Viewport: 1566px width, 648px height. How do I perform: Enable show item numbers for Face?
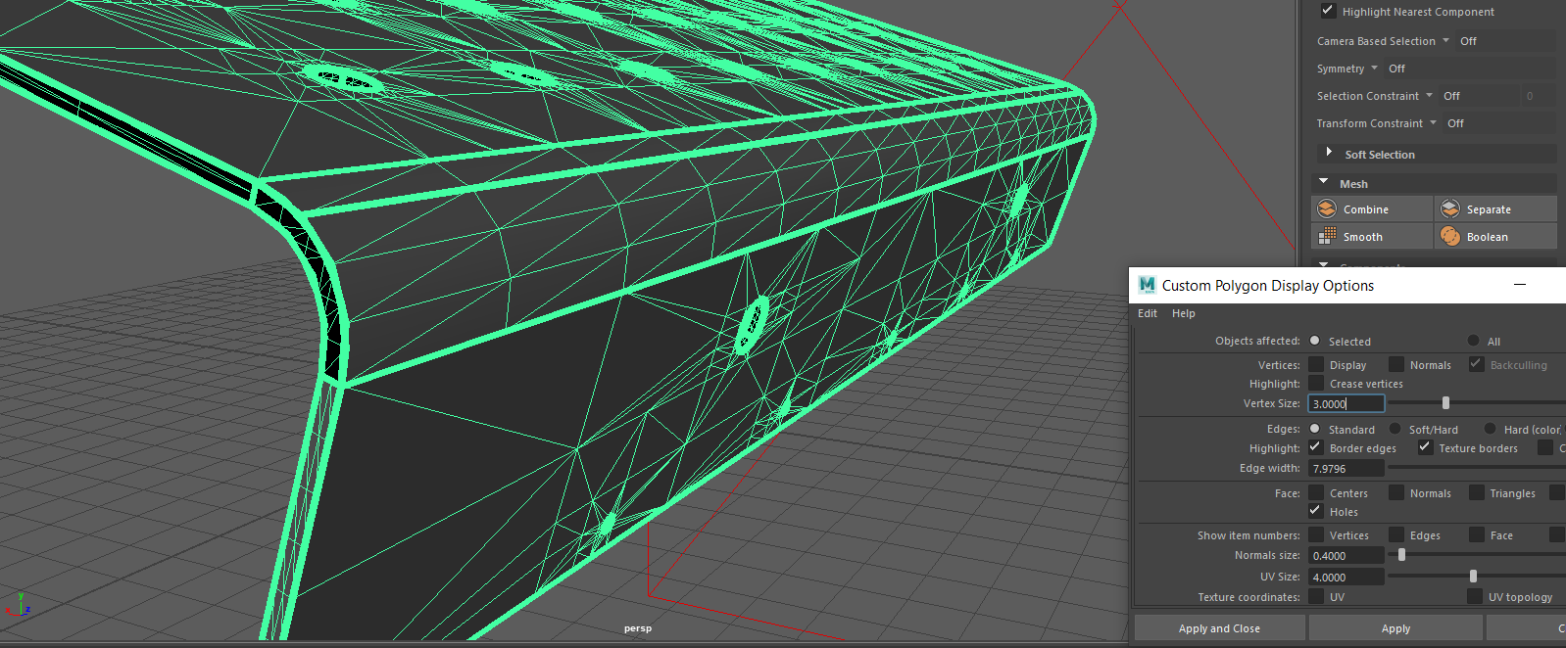pos(1476,534)
